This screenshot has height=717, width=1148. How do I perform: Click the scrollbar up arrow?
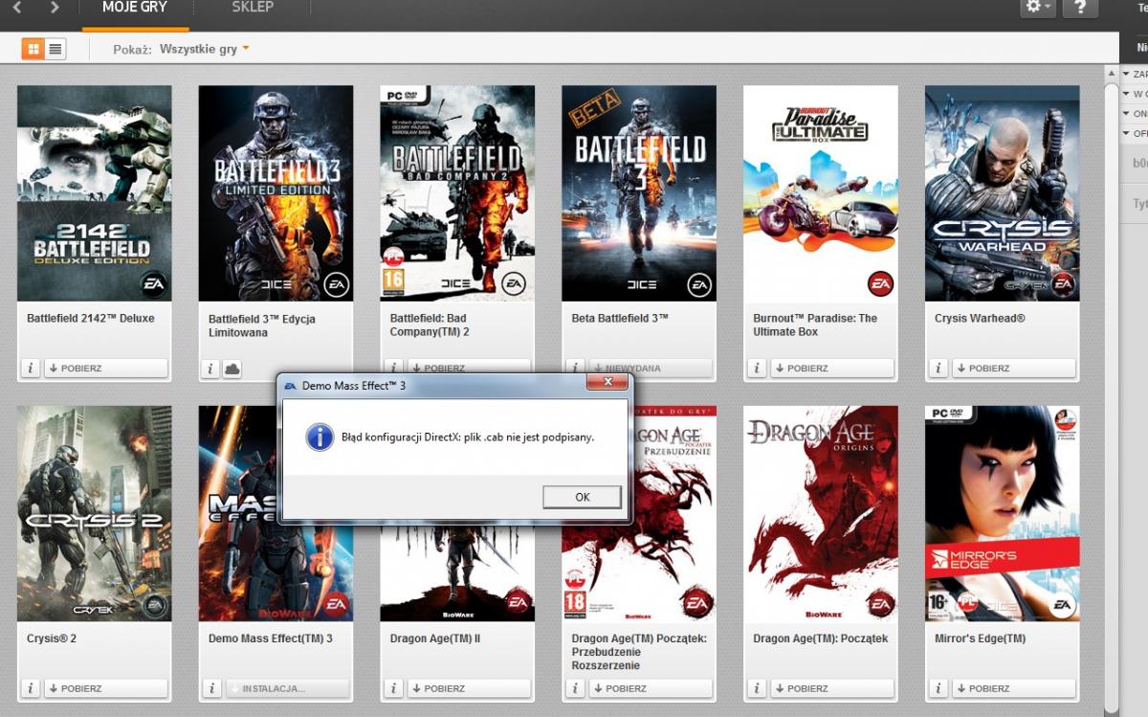point(1111,74)
